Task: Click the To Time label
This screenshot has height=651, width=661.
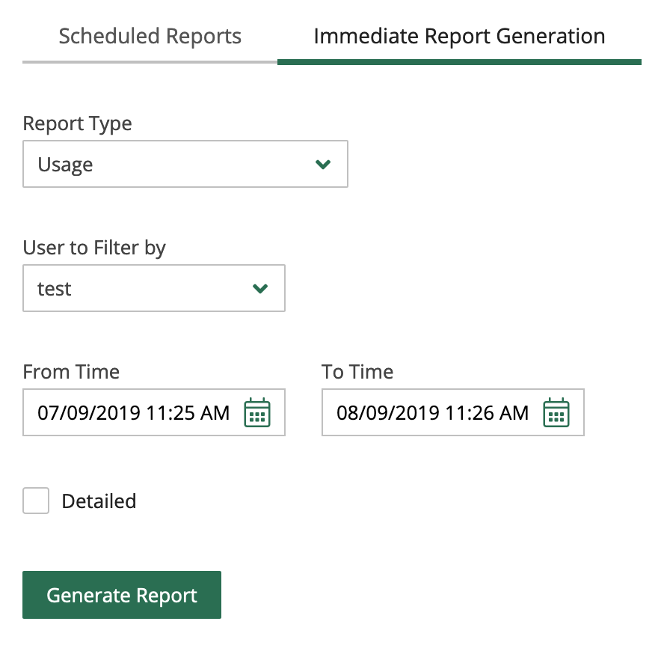Action: click(357, 372)
